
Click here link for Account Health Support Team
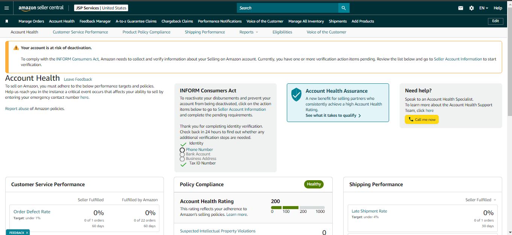[430, 110]
